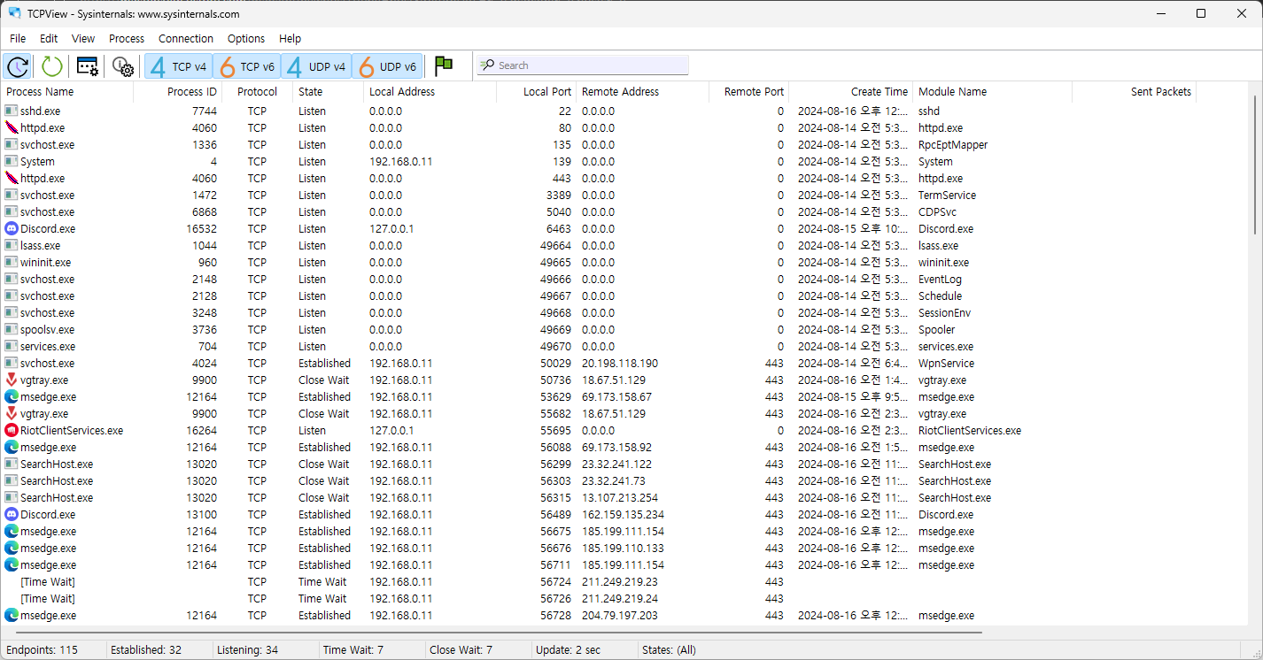The height and width of the screenshot is (660, 1263).
Task: Click the vgtray icon on port 50736 row
Action: [12, 380]
